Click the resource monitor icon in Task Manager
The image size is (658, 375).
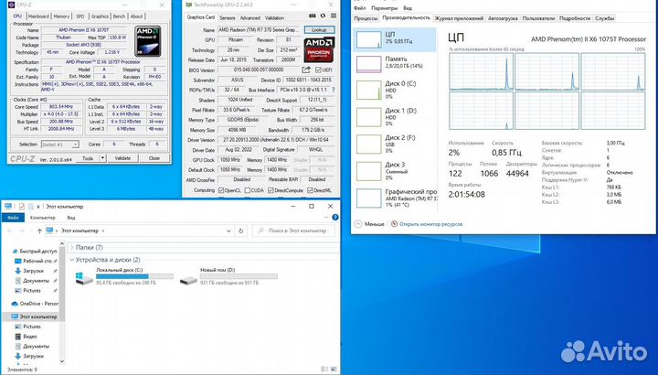tap(394, 224)
